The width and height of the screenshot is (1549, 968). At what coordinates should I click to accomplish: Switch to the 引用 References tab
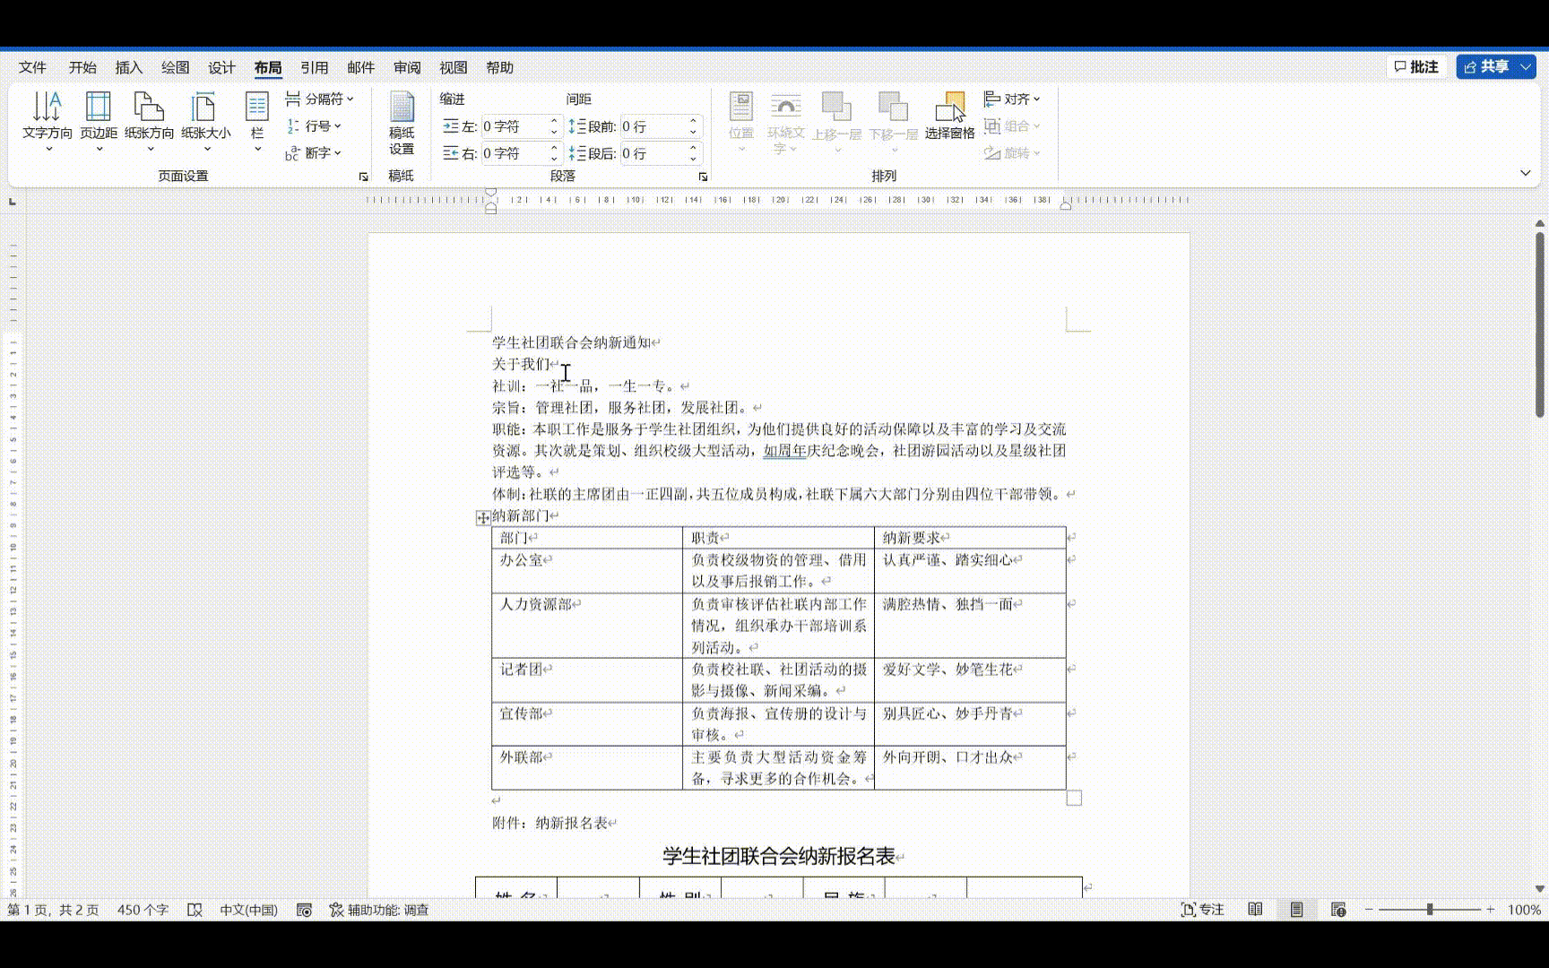tap(315, 68)
